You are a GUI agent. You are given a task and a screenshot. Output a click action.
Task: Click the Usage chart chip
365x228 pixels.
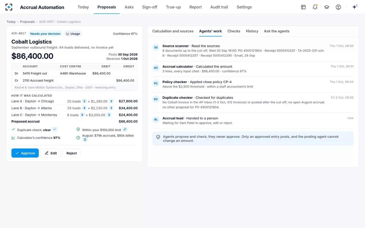coord(73,34)
